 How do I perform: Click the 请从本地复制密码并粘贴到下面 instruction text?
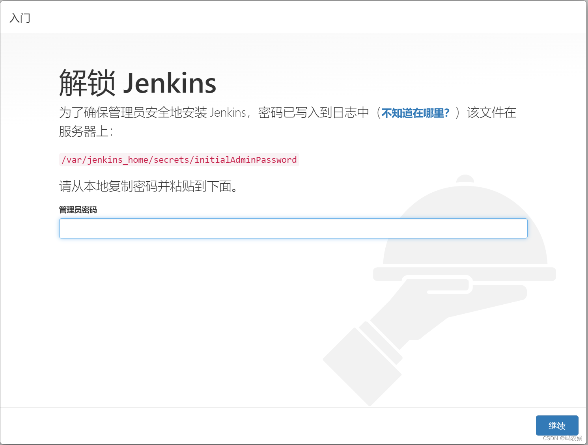[149, 186]
